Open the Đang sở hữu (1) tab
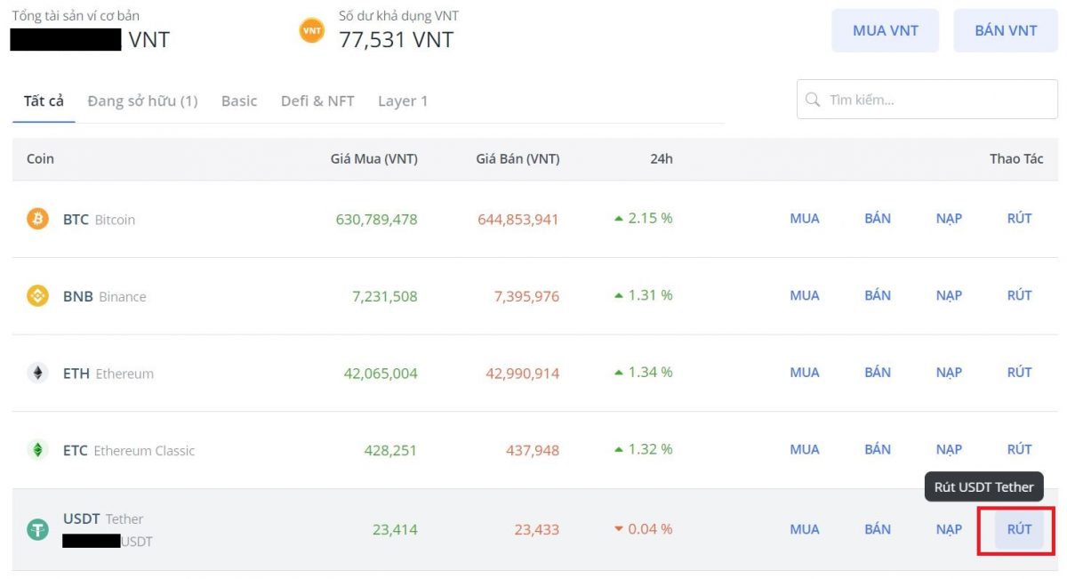This screenshot has height=579, width=1067. point(142,101)
